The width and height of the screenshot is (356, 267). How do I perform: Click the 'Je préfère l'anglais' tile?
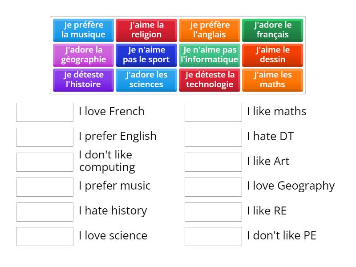tap(210, 30)
